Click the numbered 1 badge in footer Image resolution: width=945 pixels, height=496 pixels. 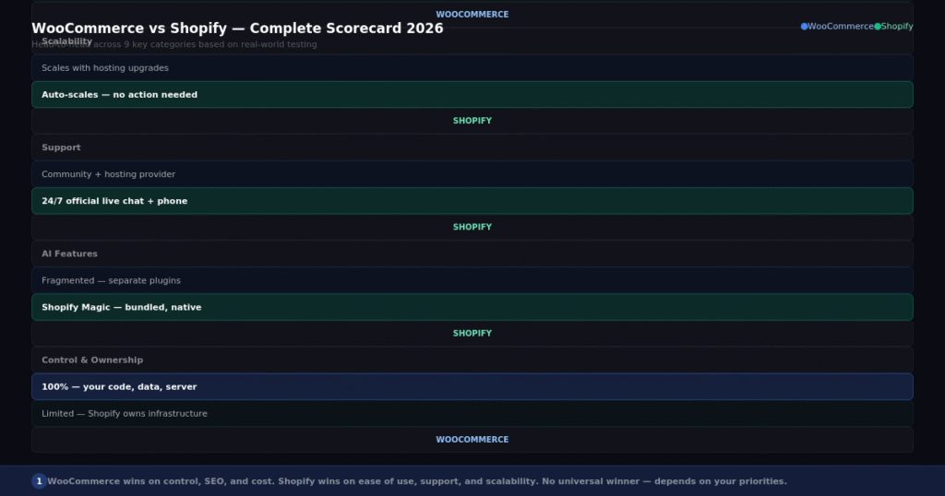pos(39,481)
